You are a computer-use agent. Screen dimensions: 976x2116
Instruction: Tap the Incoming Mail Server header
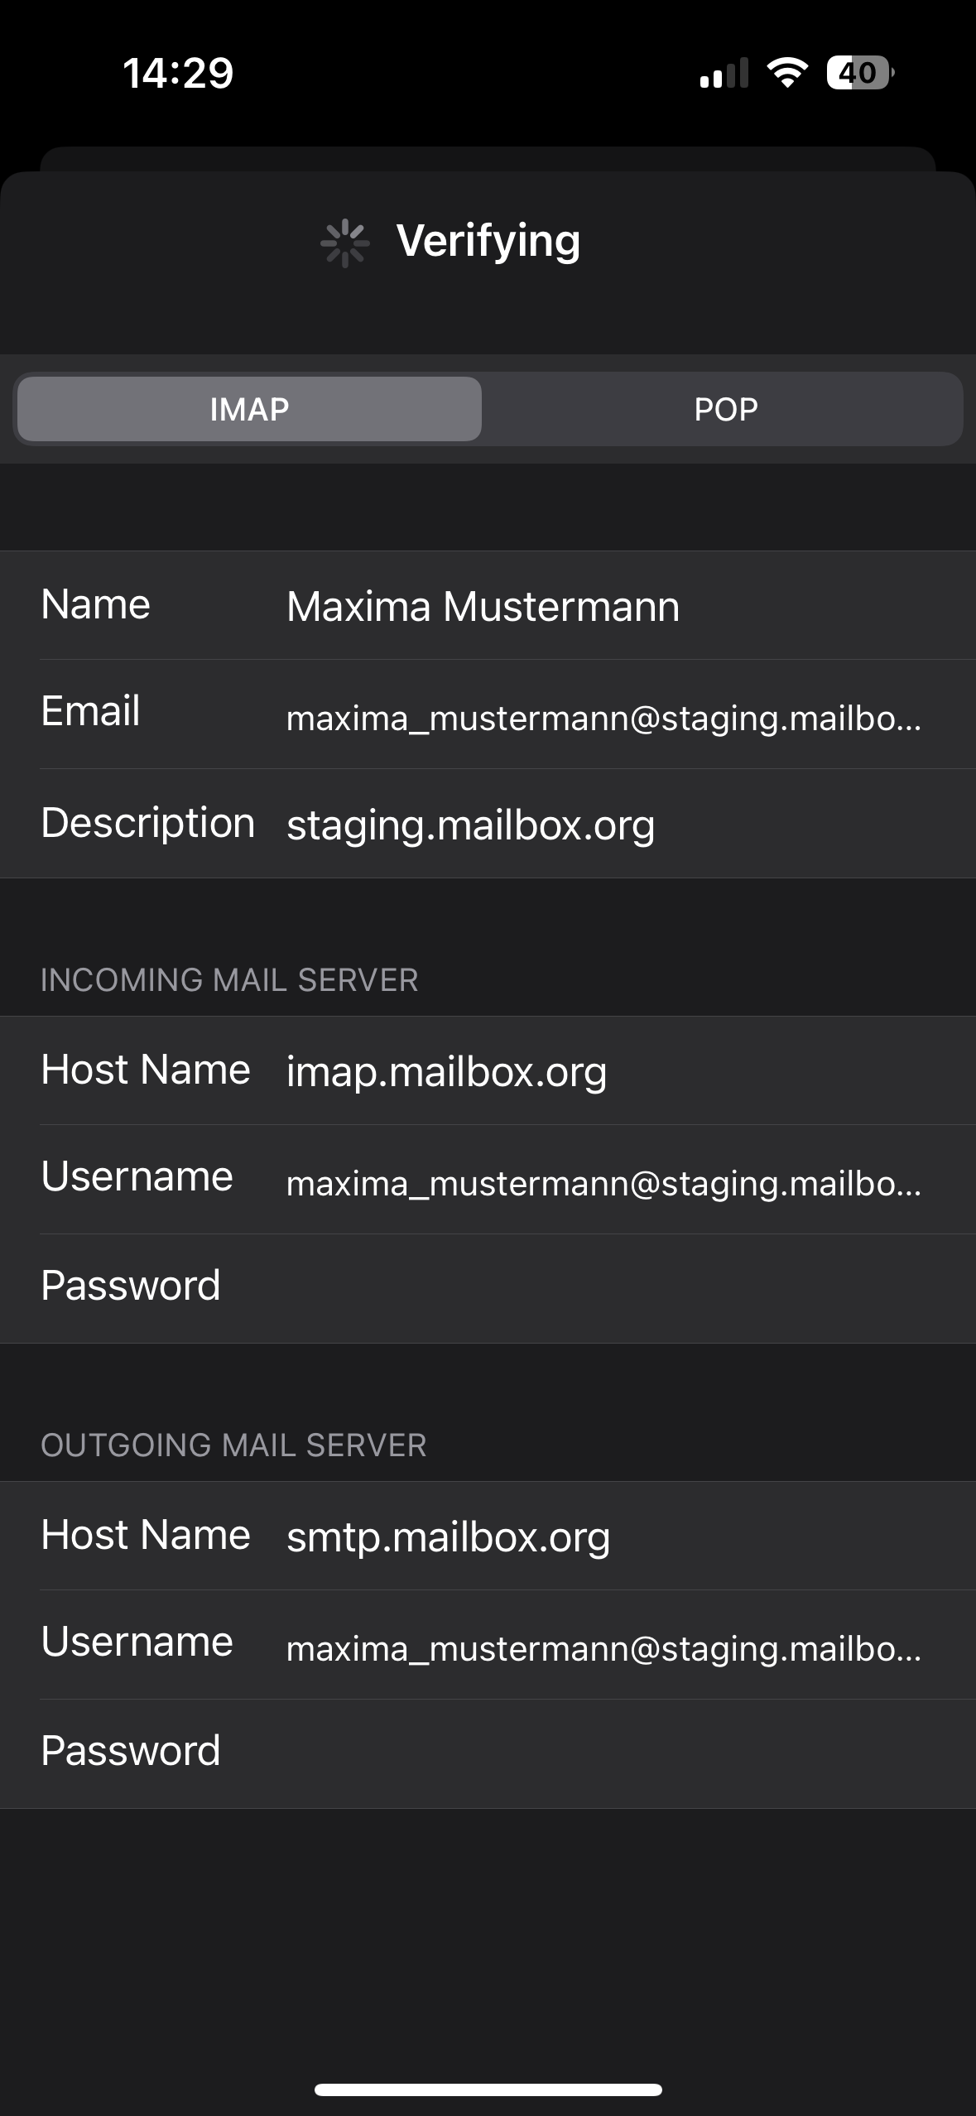pyautogui.click(x=229, y=980)
